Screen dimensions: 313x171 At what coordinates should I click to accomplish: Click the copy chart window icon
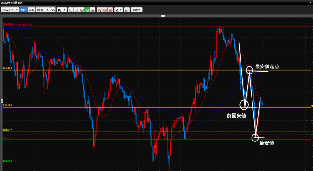pyautogui.click(x=127, y=10)
